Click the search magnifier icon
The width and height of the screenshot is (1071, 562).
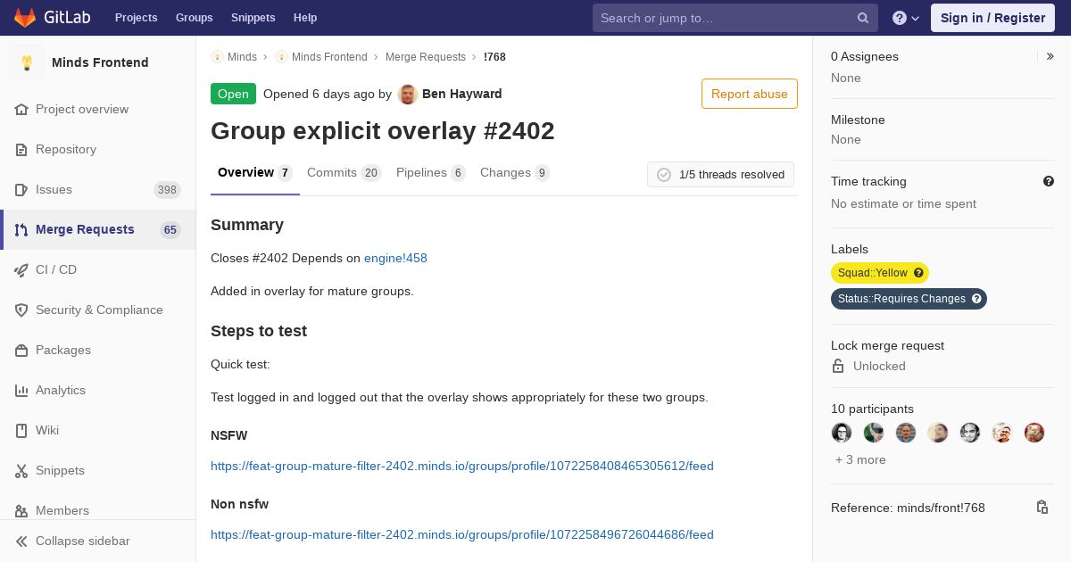[863, 18]
